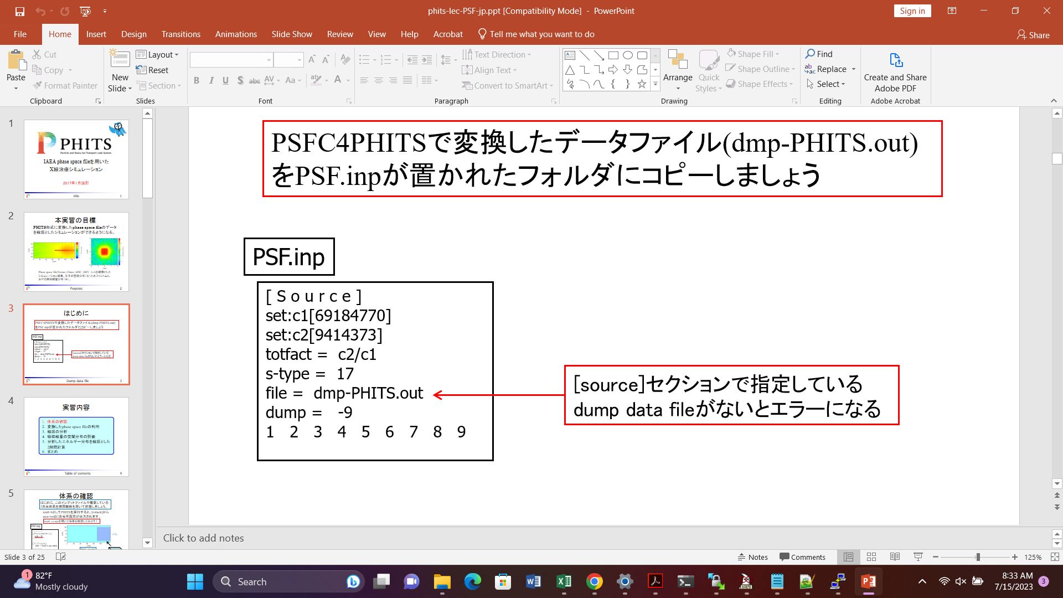Switch to Reading View in status bar
This screenshot has height=598, width=1063.
click(895, 557)
